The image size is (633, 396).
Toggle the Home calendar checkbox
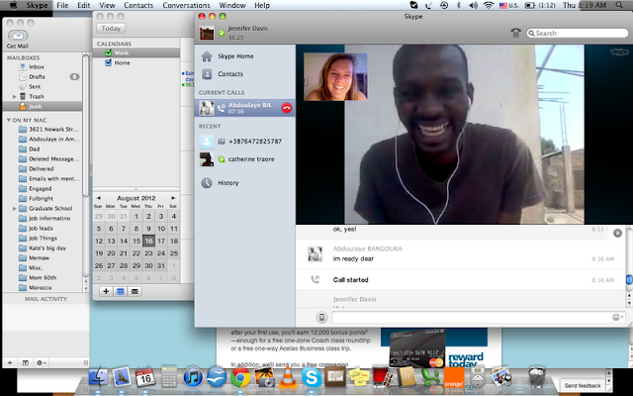(x=108, y=62)
